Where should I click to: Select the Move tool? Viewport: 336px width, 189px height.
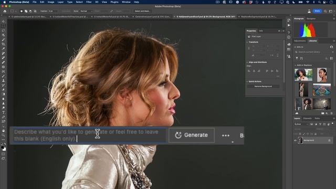coord(3,22)
